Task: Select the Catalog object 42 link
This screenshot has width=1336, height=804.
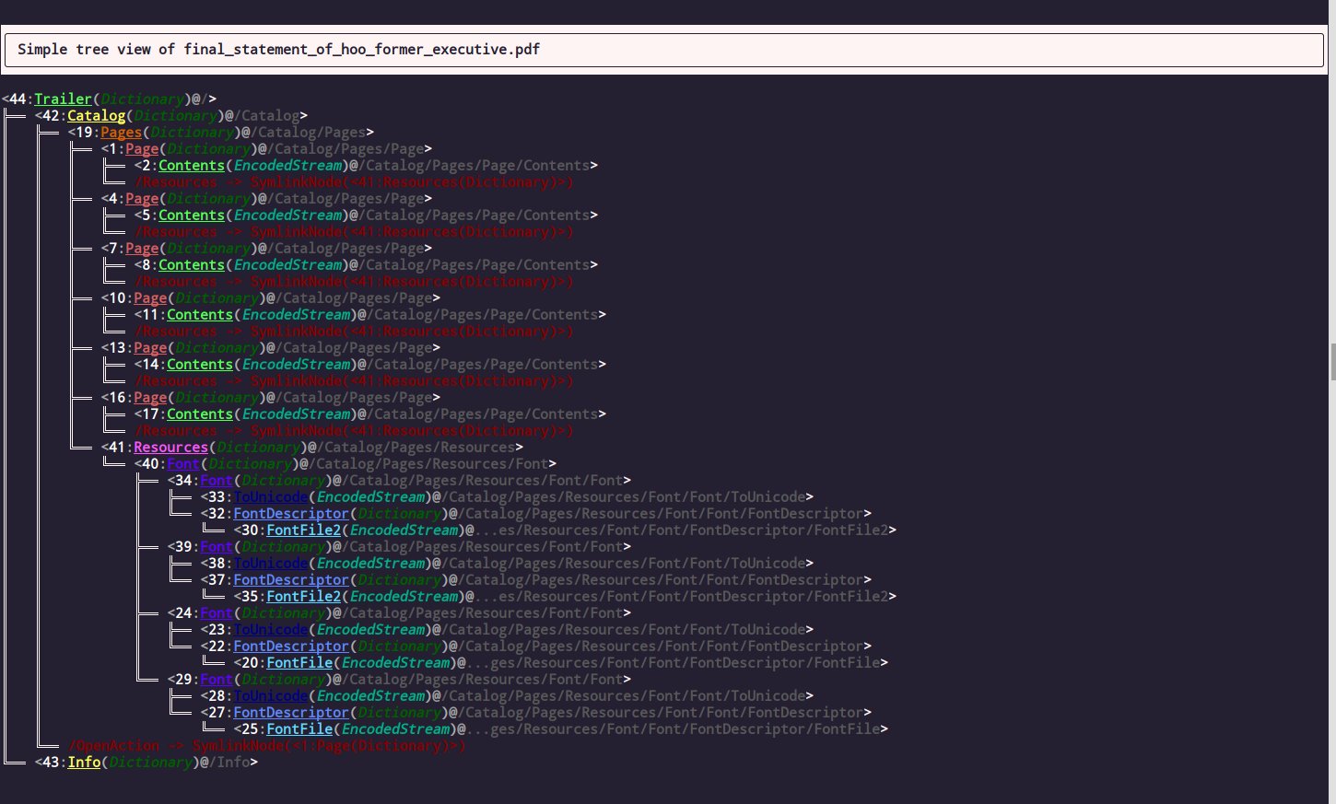Action: 96,115
